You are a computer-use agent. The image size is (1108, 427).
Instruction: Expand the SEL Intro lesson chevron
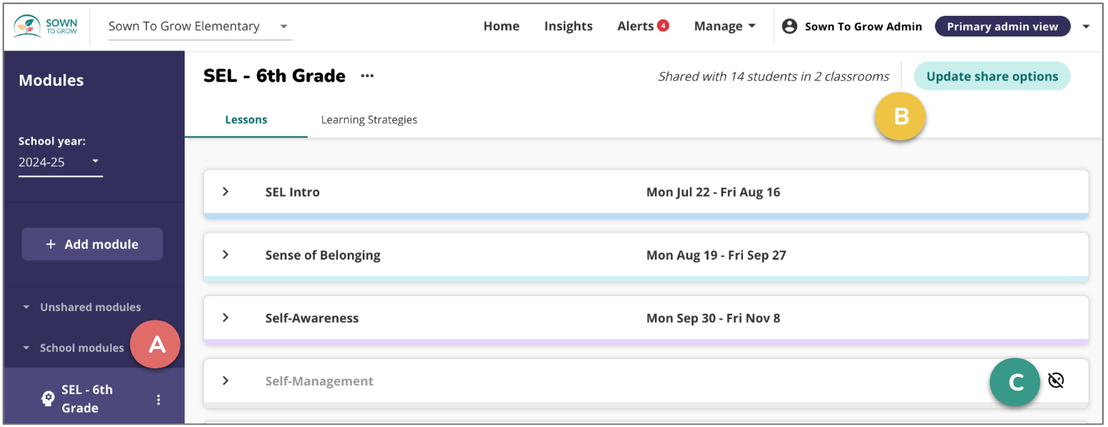tap(225, 192)
